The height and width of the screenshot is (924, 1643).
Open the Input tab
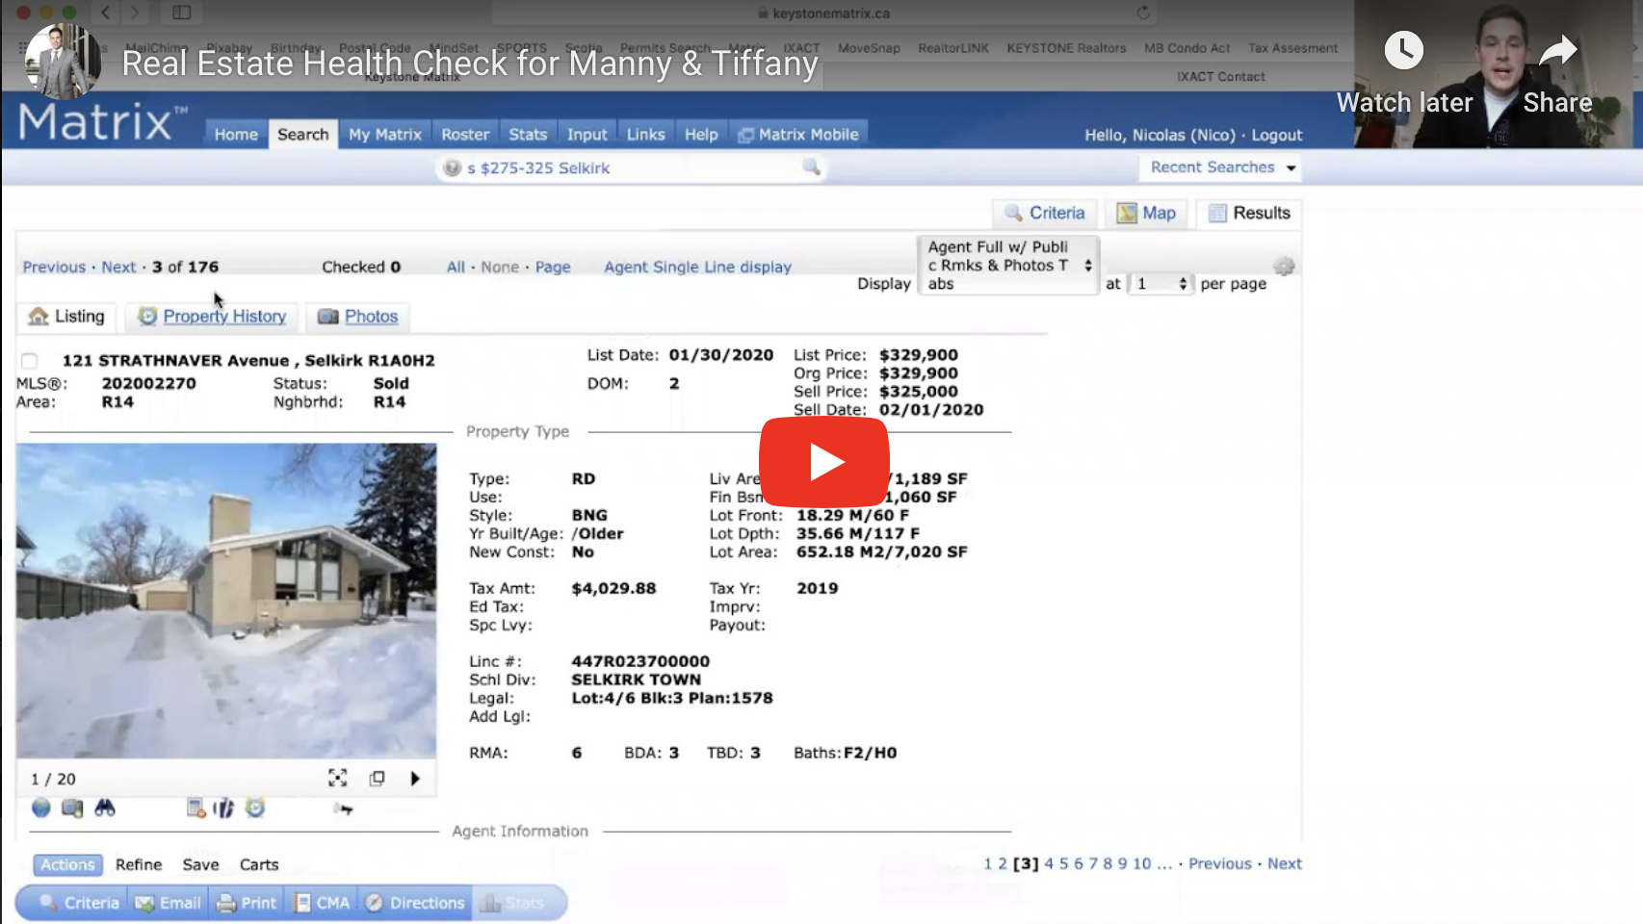click(587, 134)
